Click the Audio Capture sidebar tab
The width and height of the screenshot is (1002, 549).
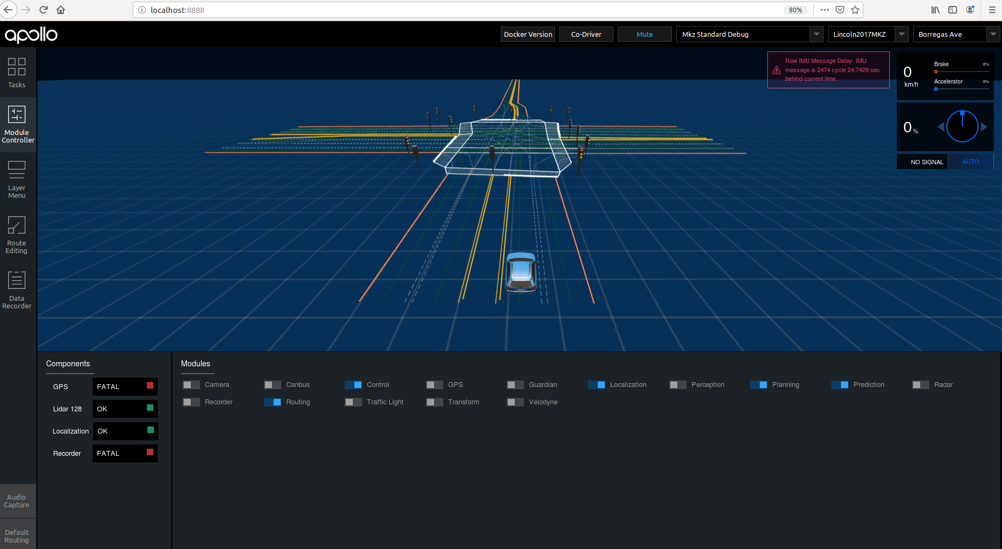(x=17, y=501)
